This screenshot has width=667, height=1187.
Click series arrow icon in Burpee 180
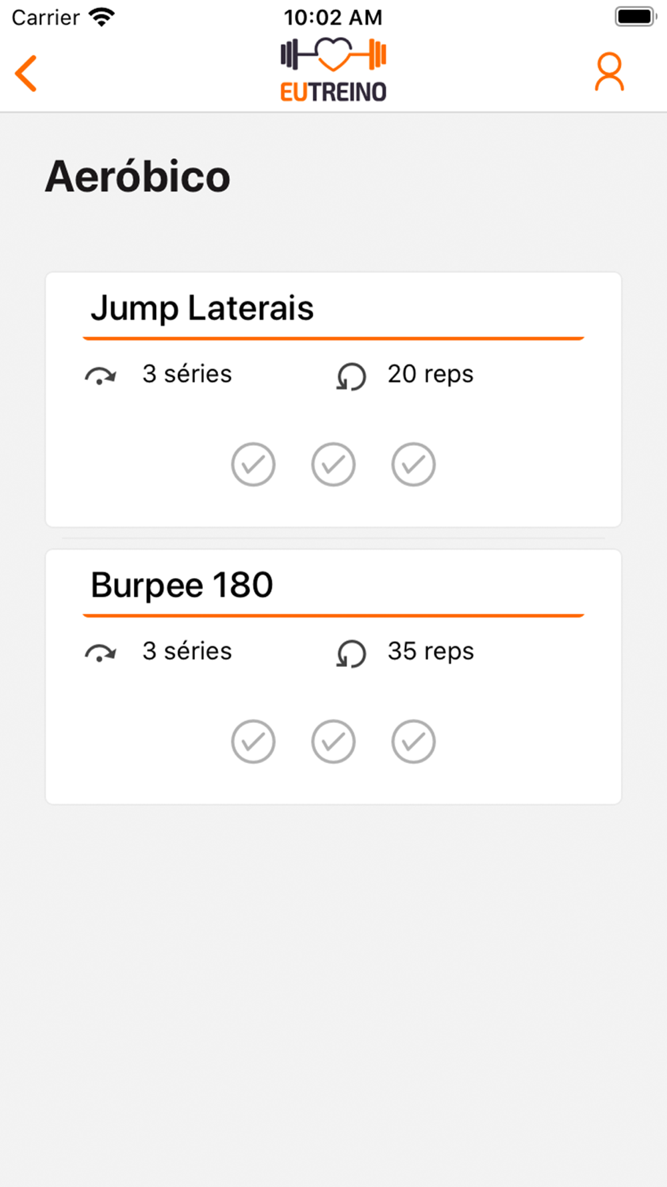(x=101, y=654)
